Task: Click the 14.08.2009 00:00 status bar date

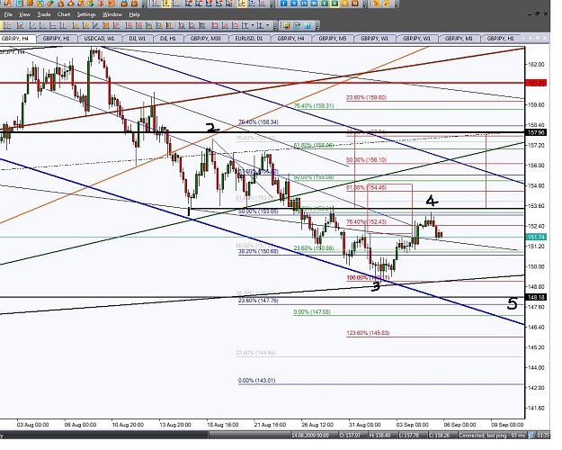Action: click(310, 436)
